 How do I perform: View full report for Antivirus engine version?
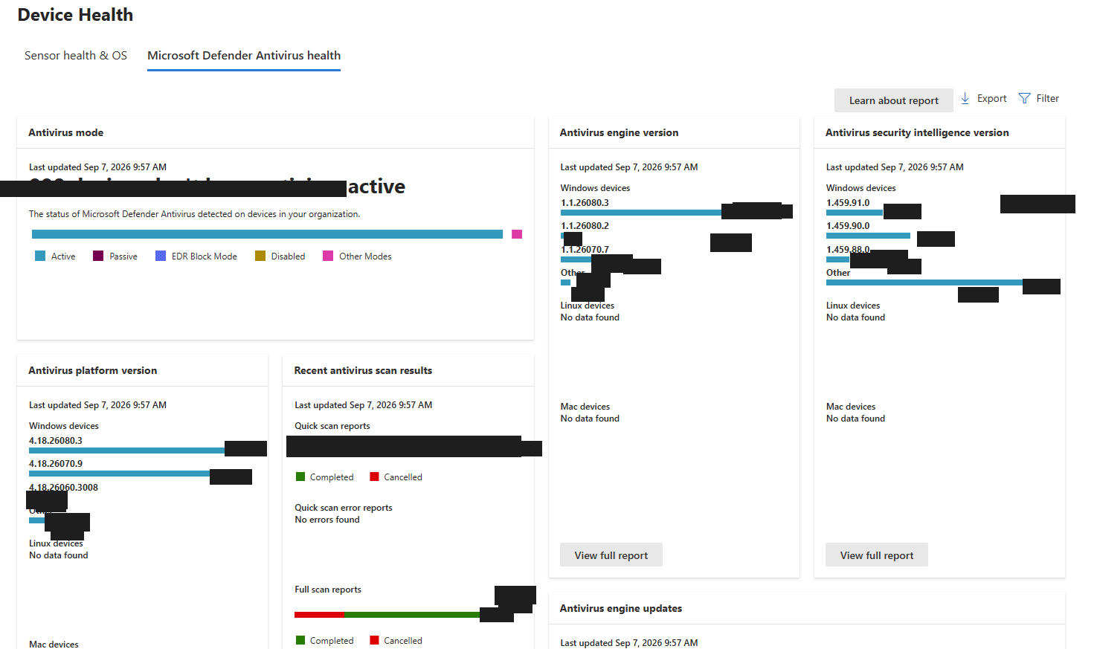(x=611, y=555)
